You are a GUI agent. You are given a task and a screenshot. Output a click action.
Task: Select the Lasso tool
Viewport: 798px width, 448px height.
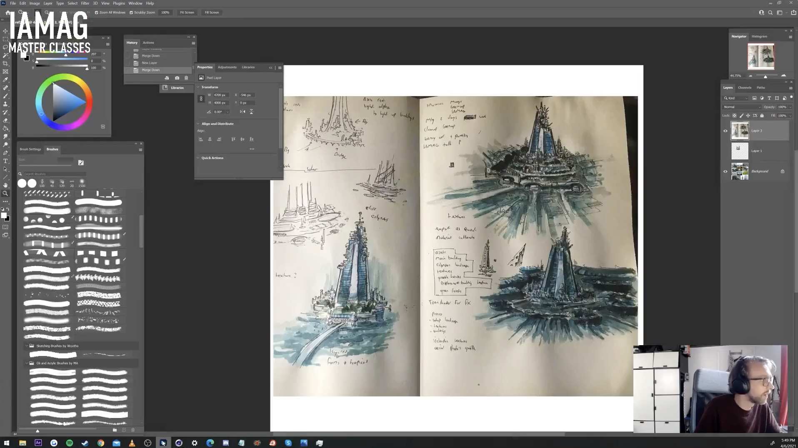[5, 47]
